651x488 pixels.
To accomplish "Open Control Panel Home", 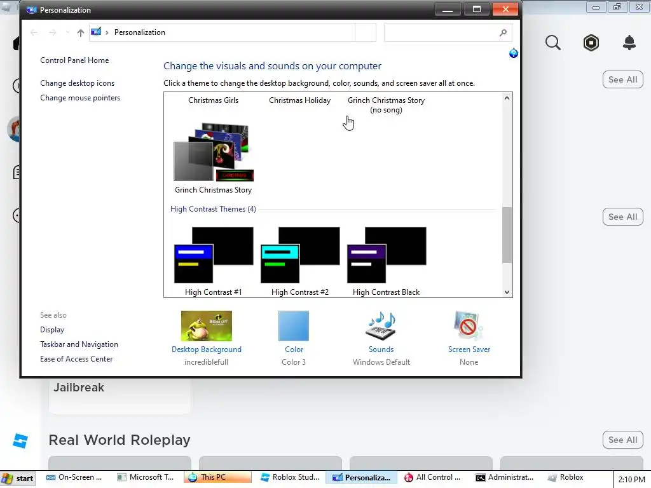I will pyautogui.click(x=74, y=60).
